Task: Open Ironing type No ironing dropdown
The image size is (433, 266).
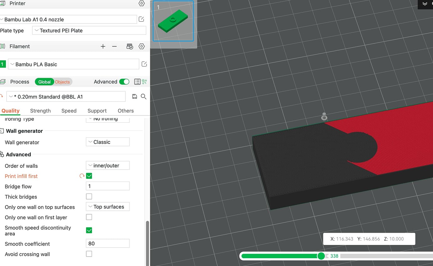Action: [x=108, y=119]
